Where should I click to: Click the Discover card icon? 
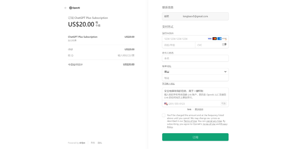224,39
